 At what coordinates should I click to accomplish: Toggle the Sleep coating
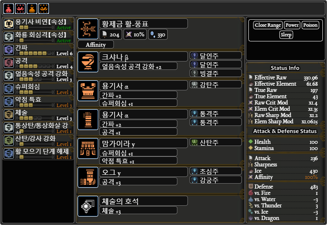point(286,35)
